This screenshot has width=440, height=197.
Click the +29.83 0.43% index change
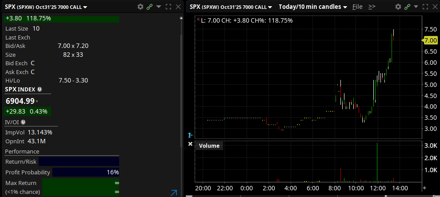pyautogui.click(x=27, y=111)
